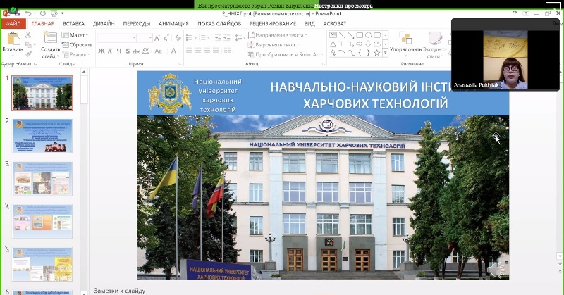
Task: Click the Redo arrow in quick access toolbar
Action: (x=43, y=13)
